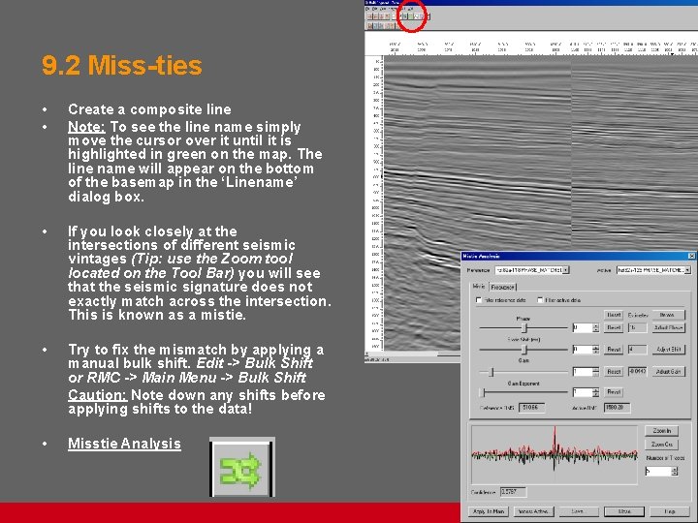Screen dimensions: 698x523
Task: Decrease Time Shift using the spinner down arrow
Action: tap(596, 352)
